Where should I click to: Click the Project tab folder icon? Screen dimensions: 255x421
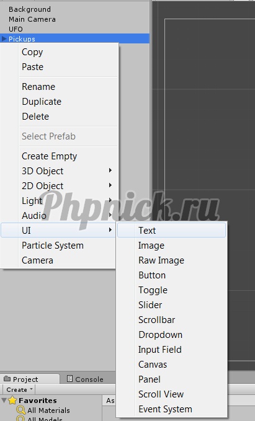tap(7, 379)
